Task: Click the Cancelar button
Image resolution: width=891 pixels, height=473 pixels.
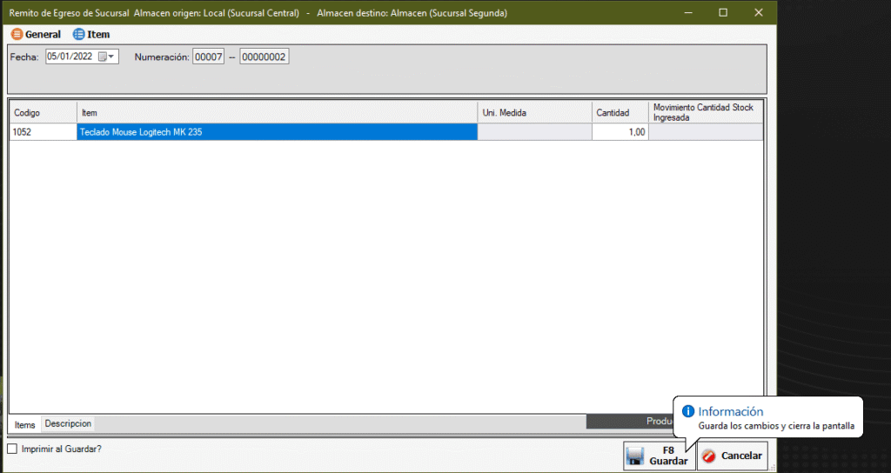Action: click(x=732, y=456)
